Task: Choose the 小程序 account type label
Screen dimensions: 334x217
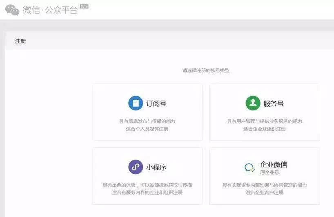Action: 156,167
